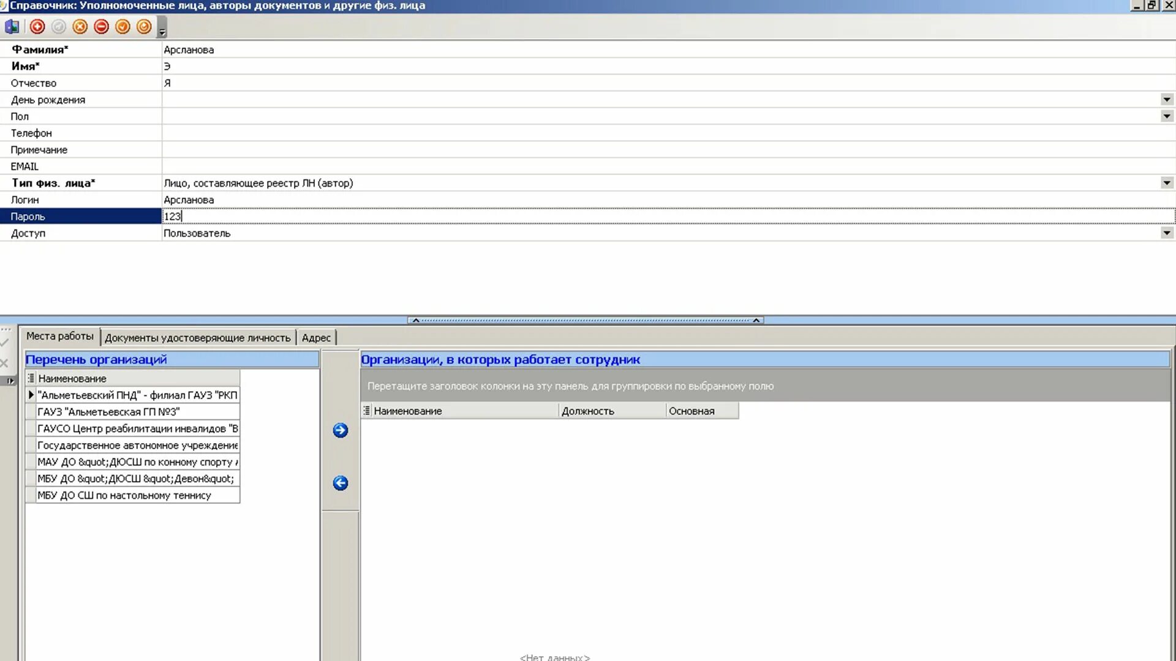Switch to the Места работы tab
The width and height of the screenshot is (1176, 661).
tap(60, 336)
